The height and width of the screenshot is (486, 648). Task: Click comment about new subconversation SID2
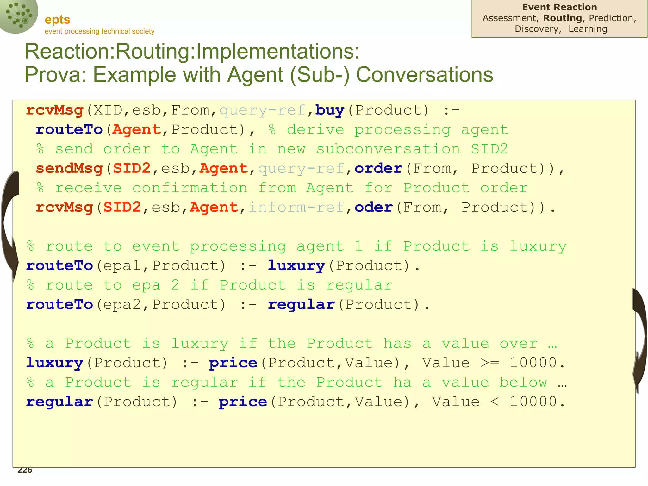272,149
